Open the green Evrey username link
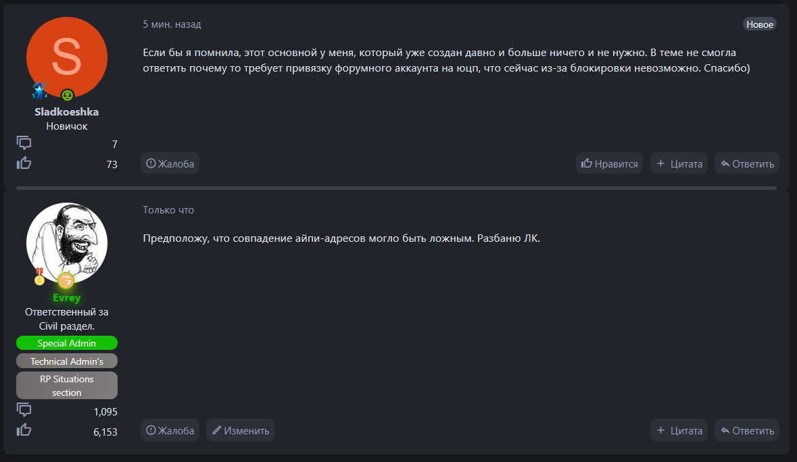Viewport: 797px width, 462px height. coord(66,298)
